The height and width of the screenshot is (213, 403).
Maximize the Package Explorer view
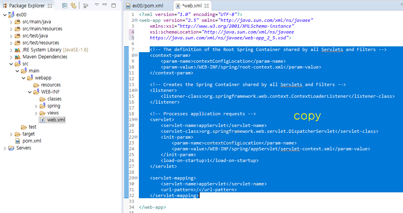click(114, 5)
